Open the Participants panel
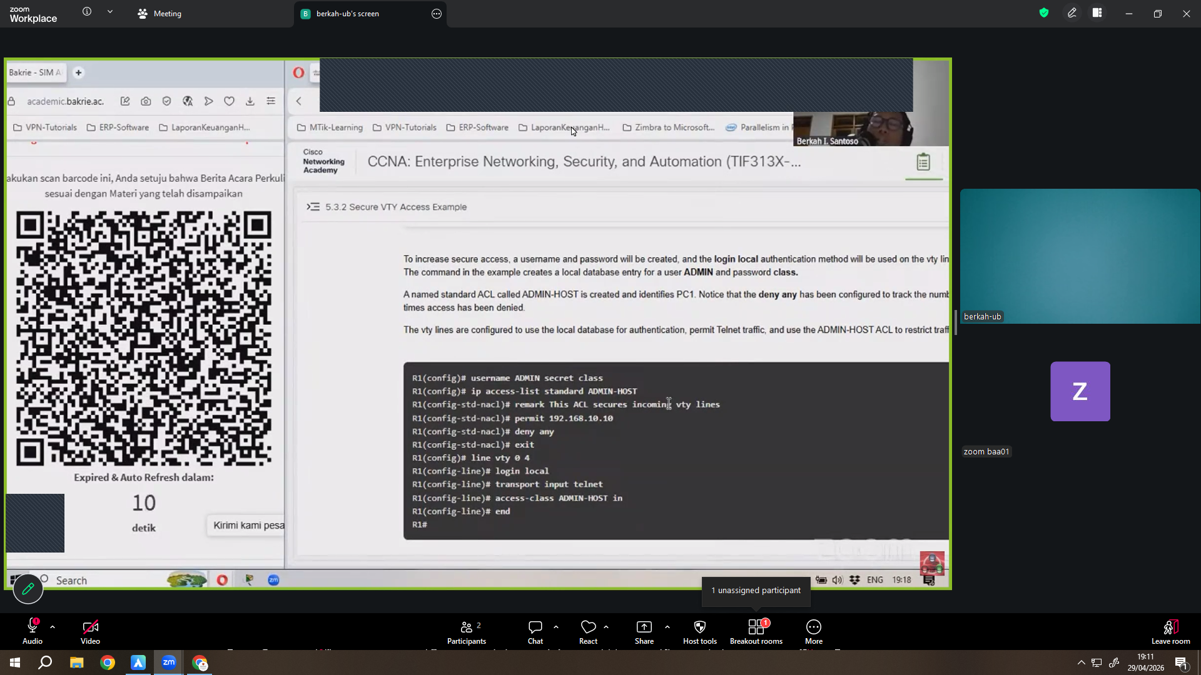The height and width of the screenshot is (675, 1201). pyautogui.click(x=467, y=632)
